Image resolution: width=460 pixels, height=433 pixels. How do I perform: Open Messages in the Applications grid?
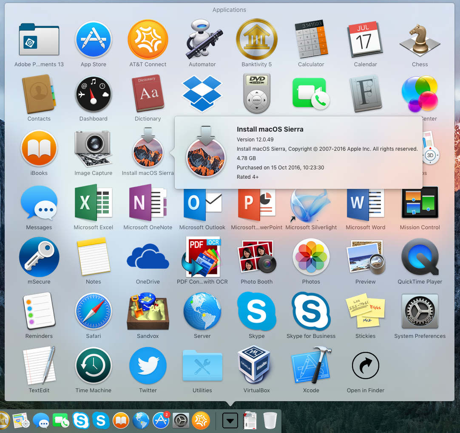[39, 203]
